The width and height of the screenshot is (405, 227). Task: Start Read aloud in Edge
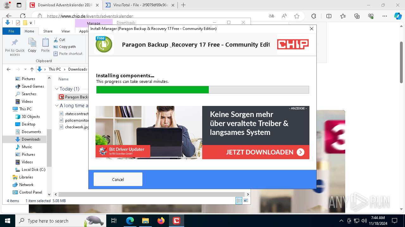284,16
